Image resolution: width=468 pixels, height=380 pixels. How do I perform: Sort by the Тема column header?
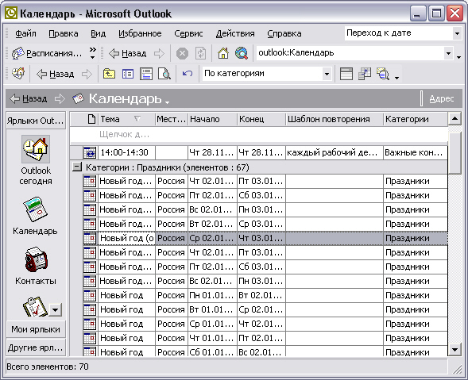tap(126, 119)
